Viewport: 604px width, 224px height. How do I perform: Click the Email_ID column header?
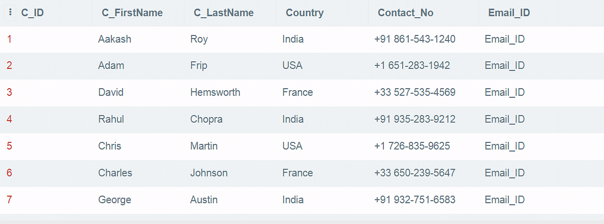tap(509, 13)
